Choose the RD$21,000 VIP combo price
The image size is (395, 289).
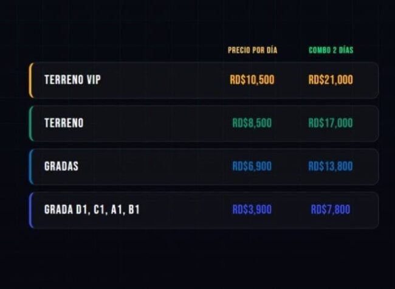[x=331, y=80]
